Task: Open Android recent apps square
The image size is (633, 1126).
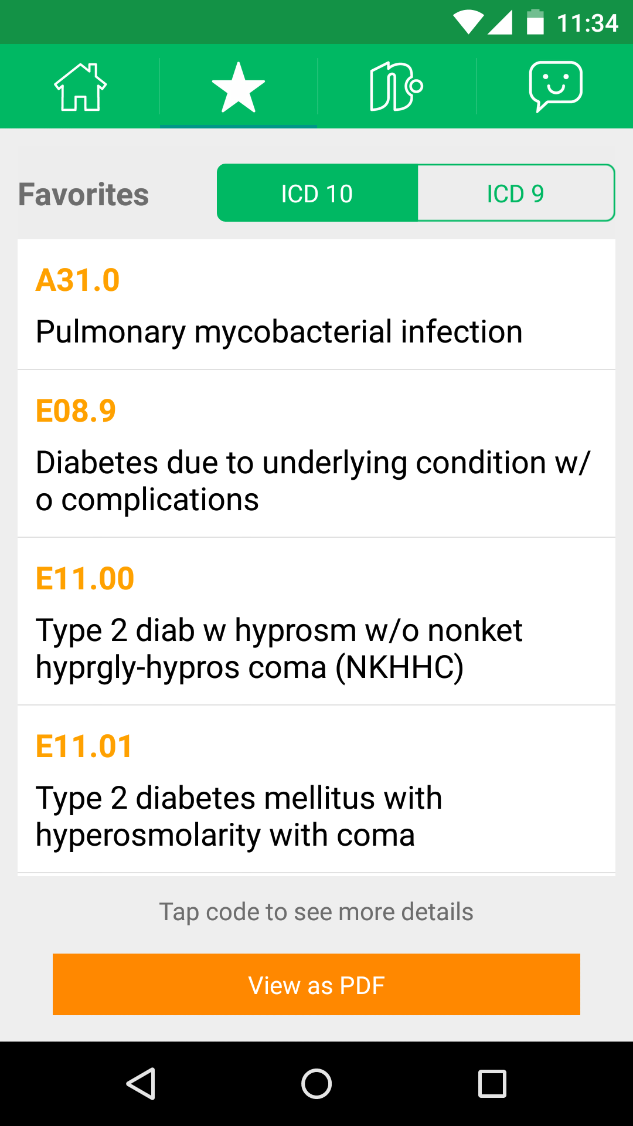Action: coord(492,1084)
